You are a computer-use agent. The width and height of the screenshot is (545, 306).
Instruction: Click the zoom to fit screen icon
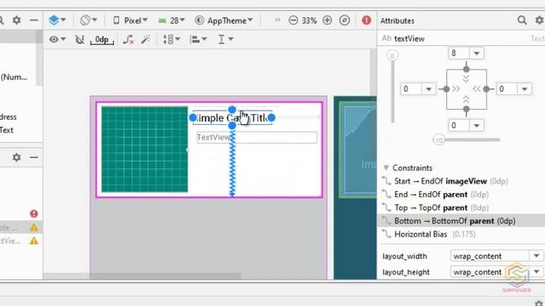click(344, 20)
